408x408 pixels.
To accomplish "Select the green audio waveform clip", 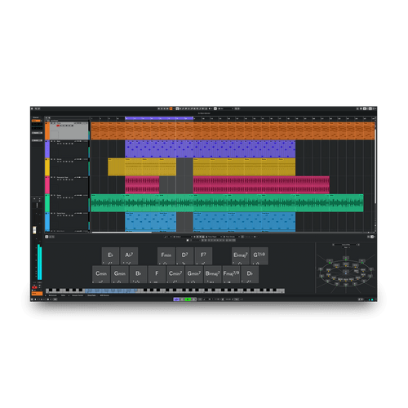I will pyautogui.click(x=227, y=203).
